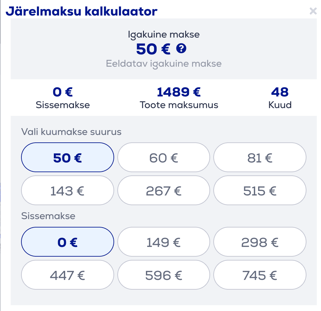This screenshot has height=311, width=321.
Task: Choose the 60 € monthly payment
Action: (x=164, y=158)
